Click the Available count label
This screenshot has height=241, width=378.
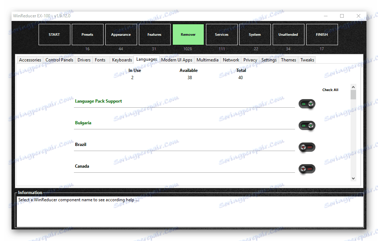coord(189,70)
